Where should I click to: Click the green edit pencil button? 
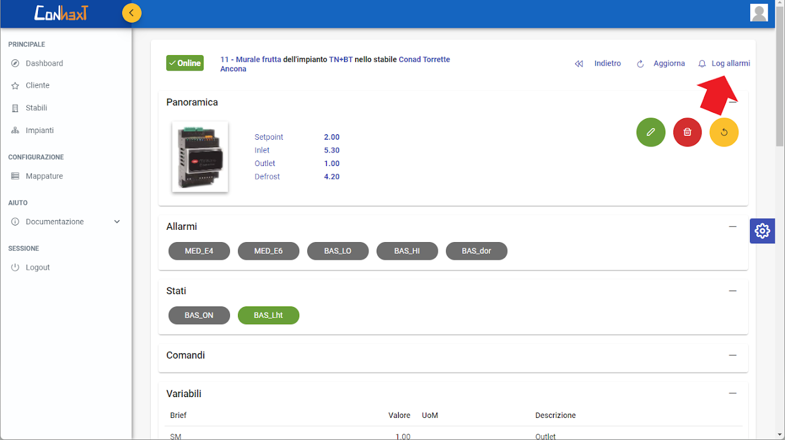(x=651, y=132)
